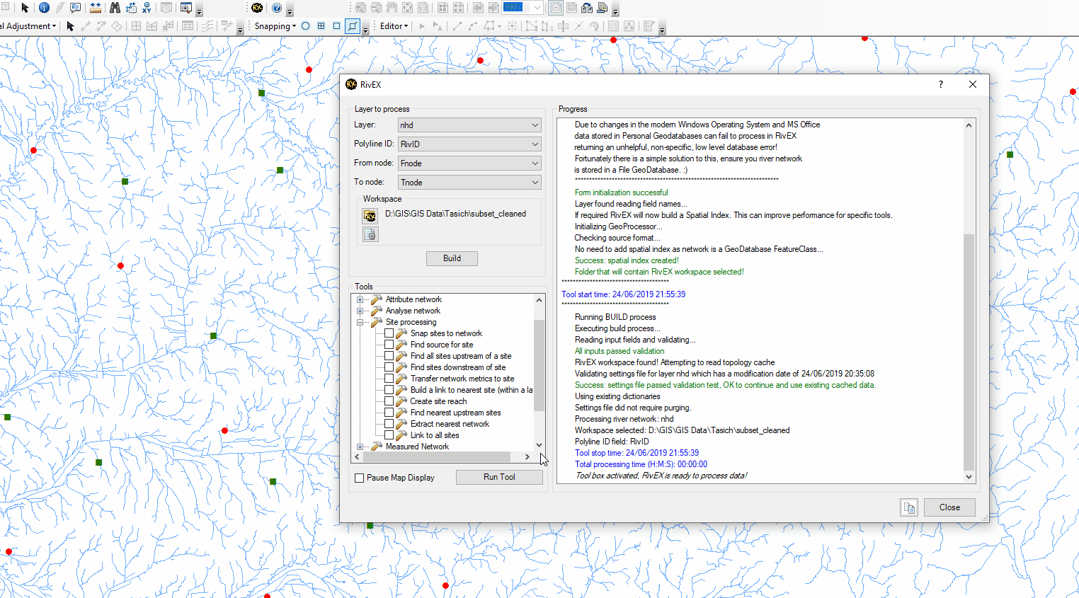This screenshot has width=1079, height=598.
Task: Expand the Analyse network tree node
Action: point(360,311)
